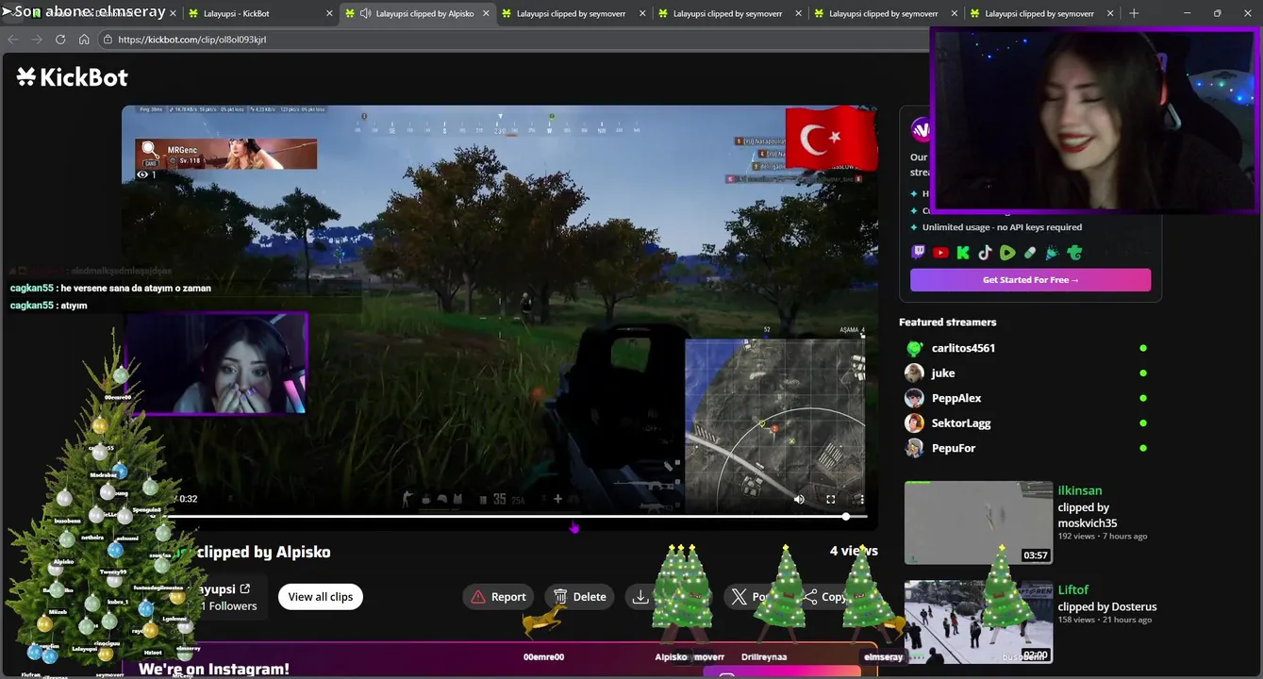Viewport: 1263px width, 679px height.
Task: Enter fullscreen on the clip player
Action: 831,499
